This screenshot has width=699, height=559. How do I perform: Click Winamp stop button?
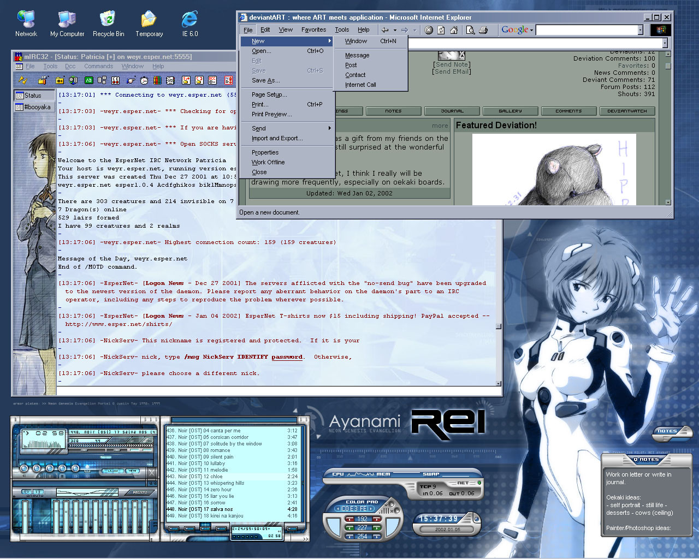pyautogui.click(x=62, y=468)
